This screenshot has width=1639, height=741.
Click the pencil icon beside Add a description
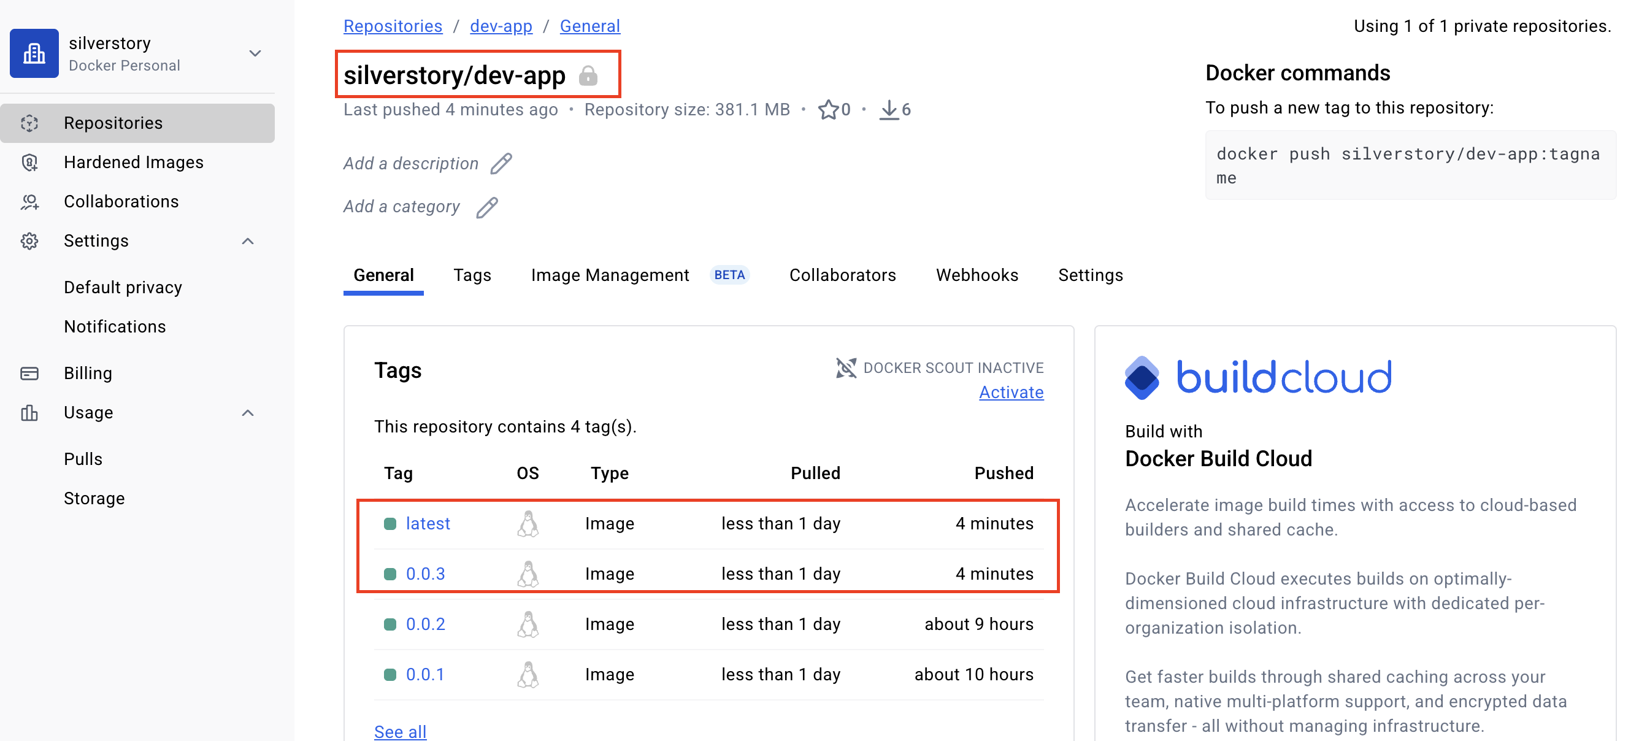pos(501,163)
